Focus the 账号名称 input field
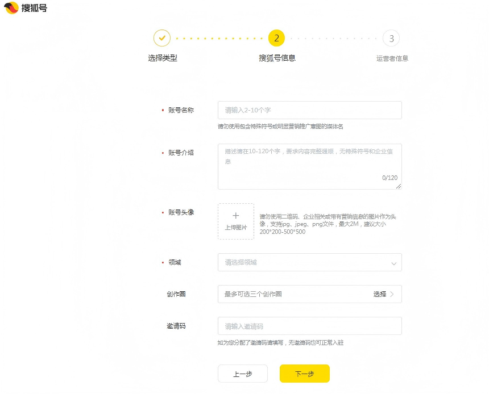The height and width of the screenshot is (394, 489). point(309,110)
